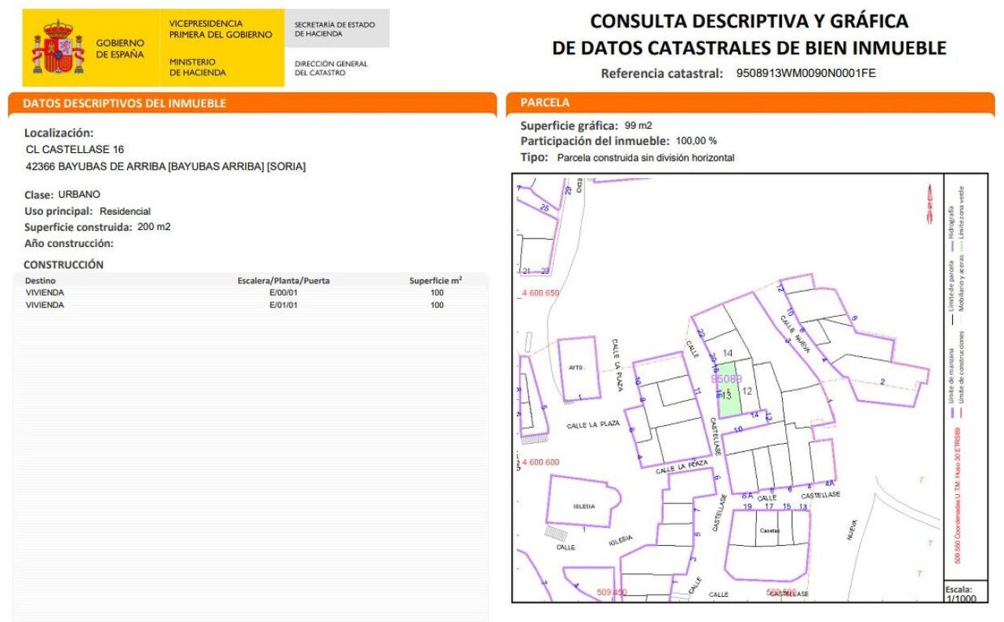Click the 4 600 650 coordinate label
1004x622 pixels.
pos(540,293)
